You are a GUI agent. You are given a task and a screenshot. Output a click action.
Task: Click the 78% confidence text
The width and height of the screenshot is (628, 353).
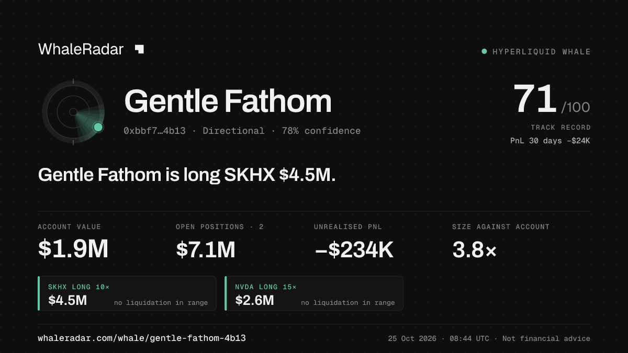tap(321, 131)
